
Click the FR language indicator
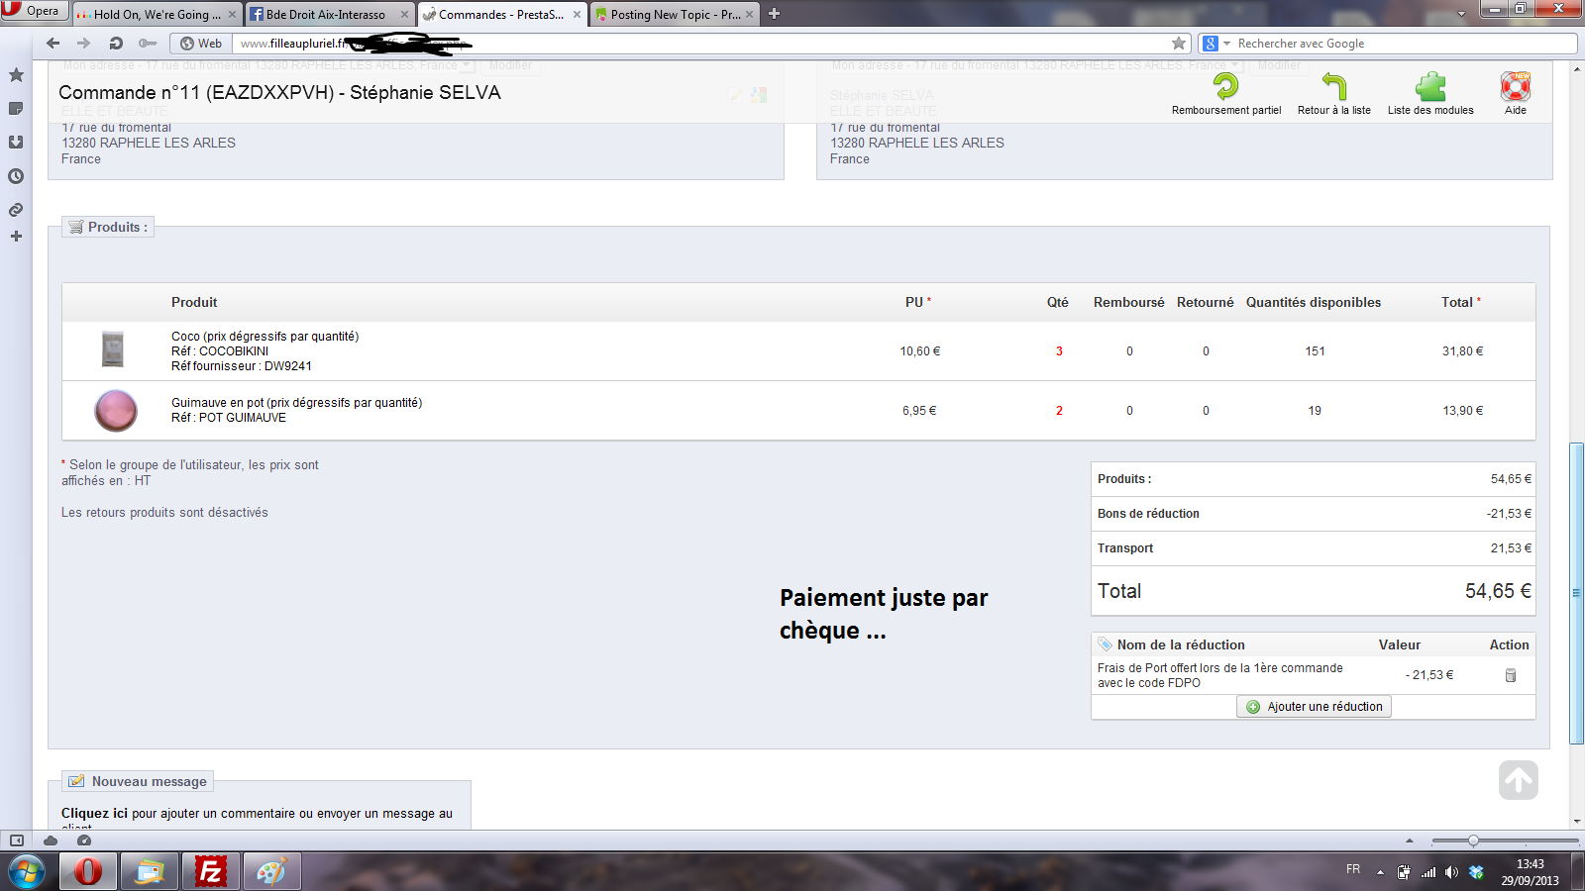1353,869
